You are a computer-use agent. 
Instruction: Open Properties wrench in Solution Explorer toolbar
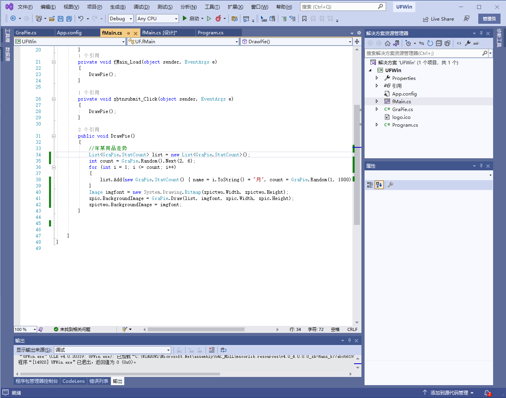tap(468, 43)
